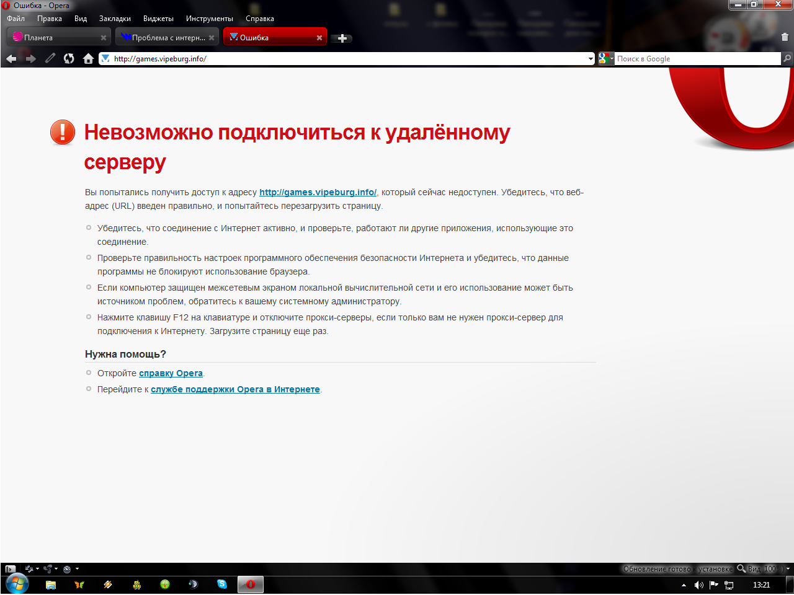794x595 pixels.
Task: Open службе поддержки Opera в Интернете link
Action: [x=235, y=389]
